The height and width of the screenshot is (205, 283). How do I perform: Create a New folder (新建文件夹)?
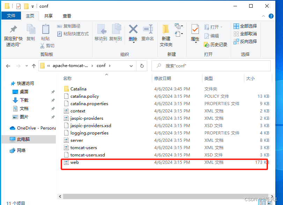[x=166, y=36]
